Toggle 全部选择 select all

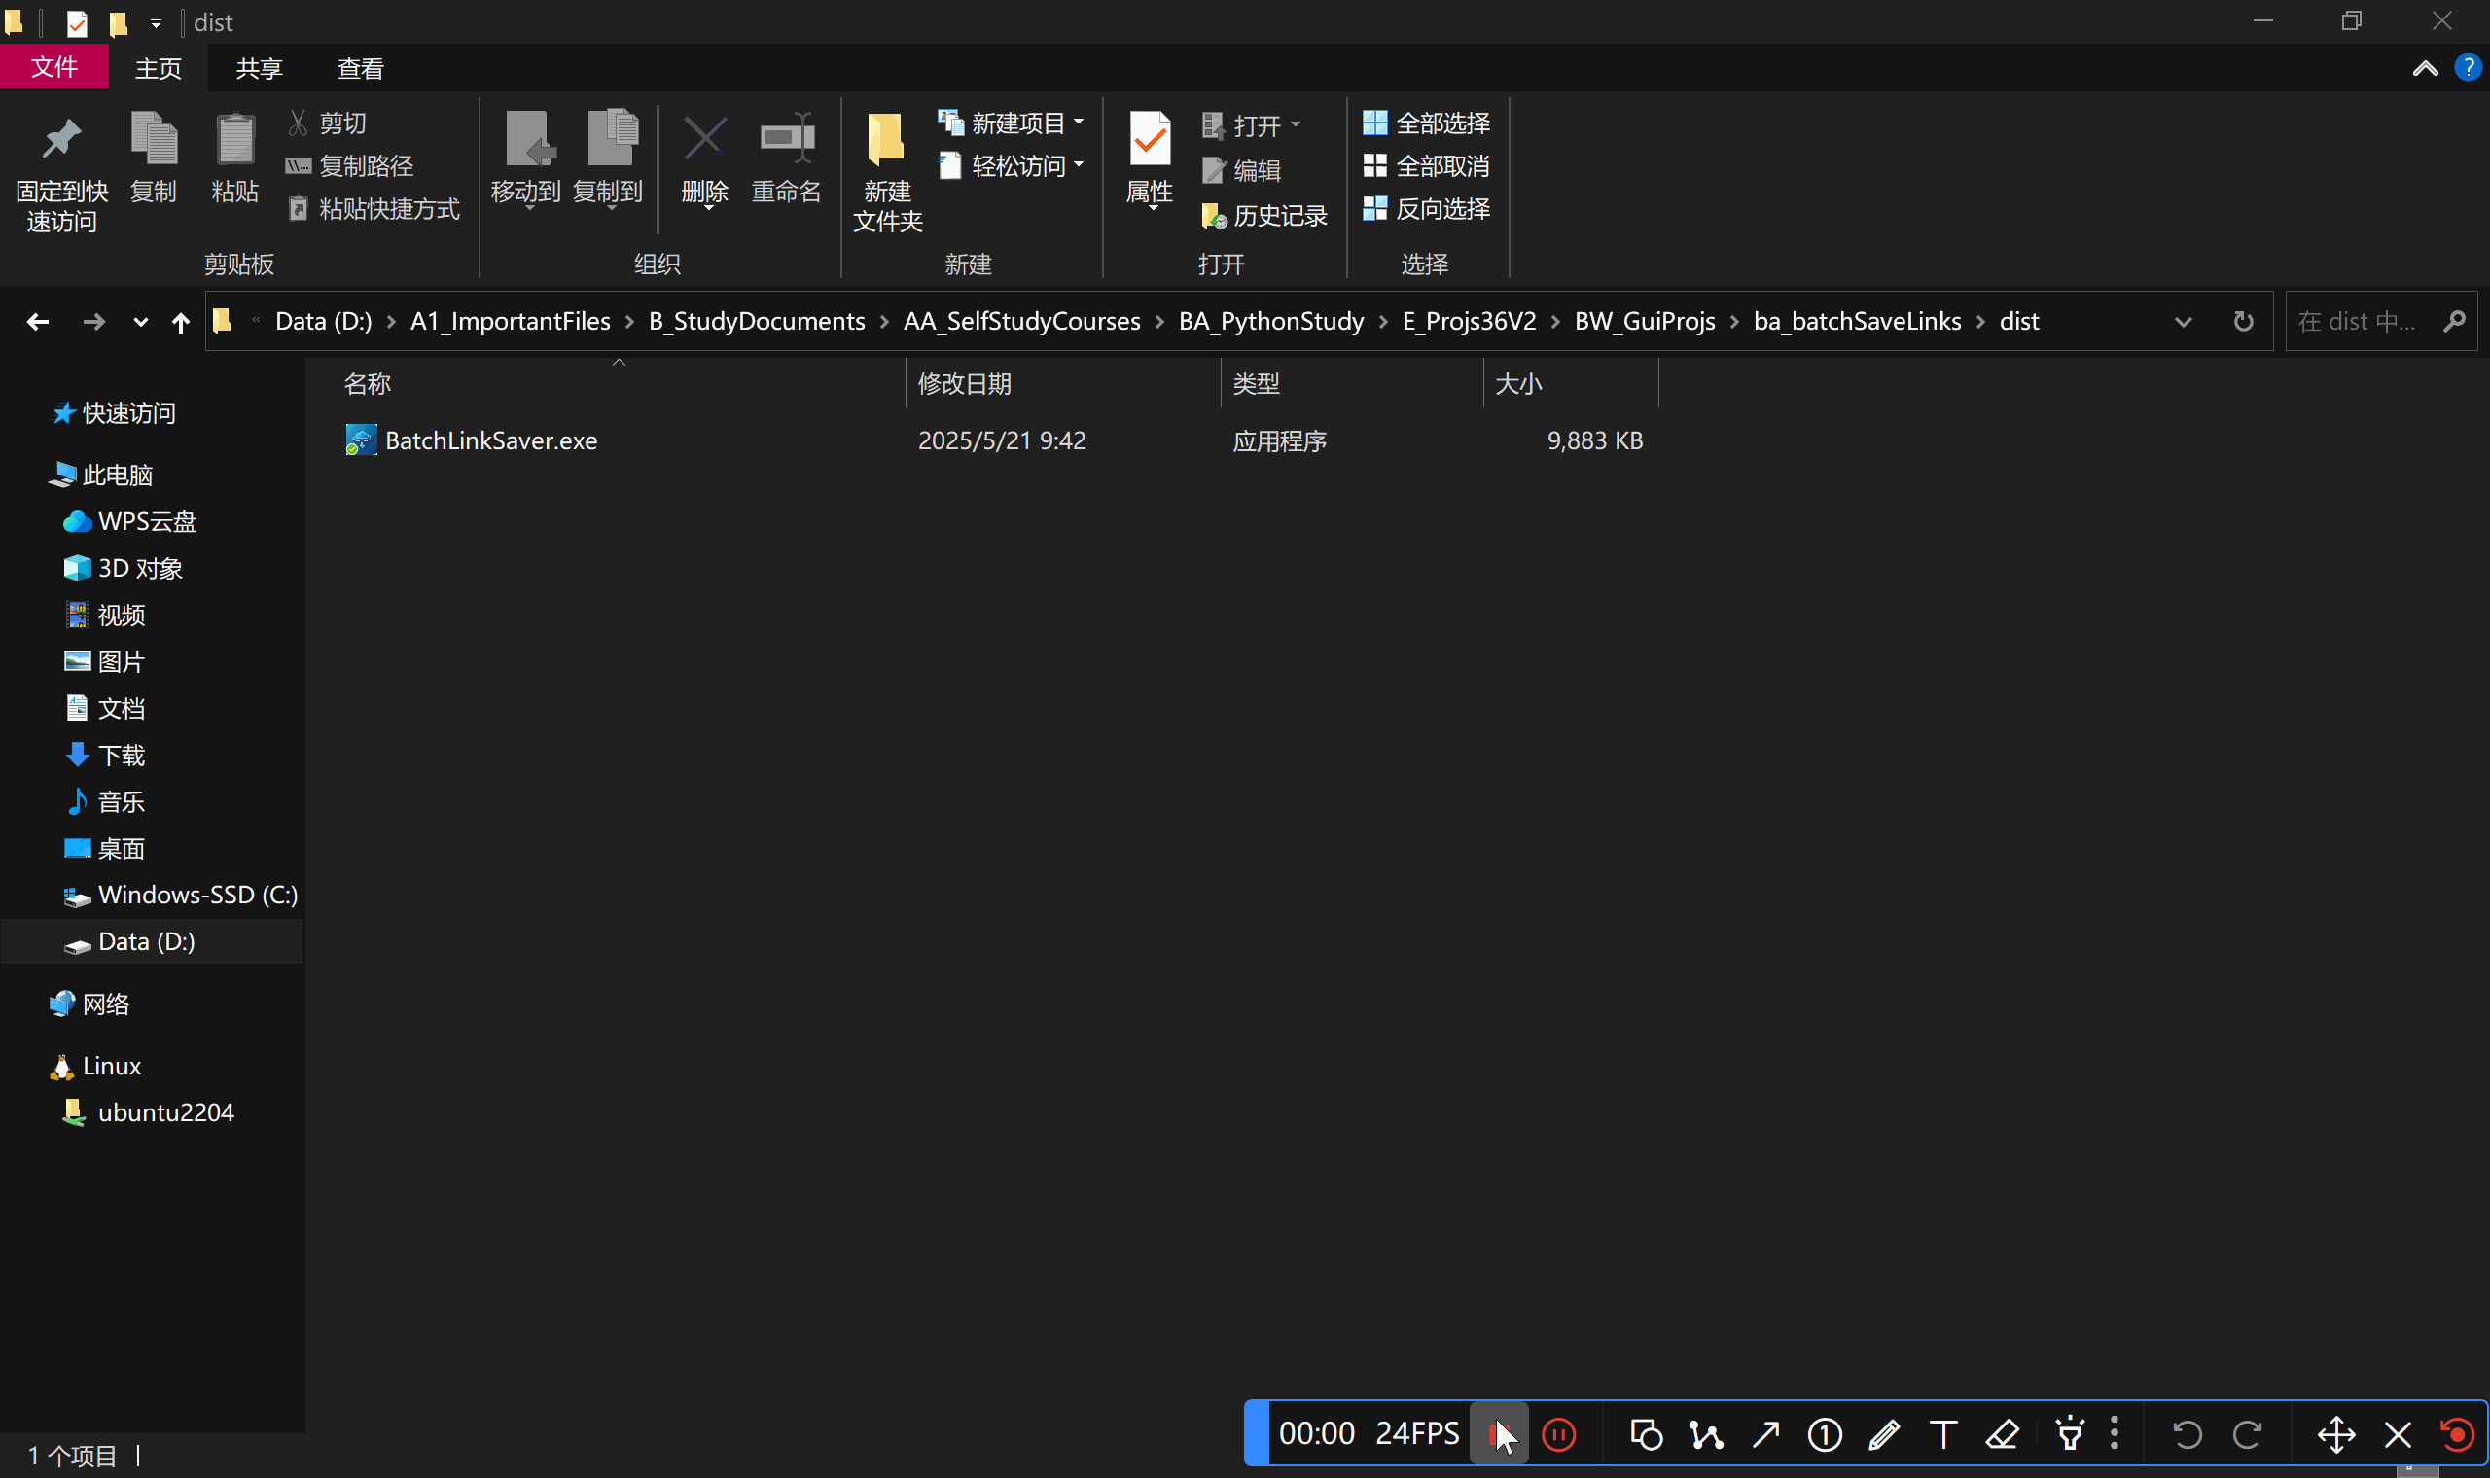(x=1426, y=123)
